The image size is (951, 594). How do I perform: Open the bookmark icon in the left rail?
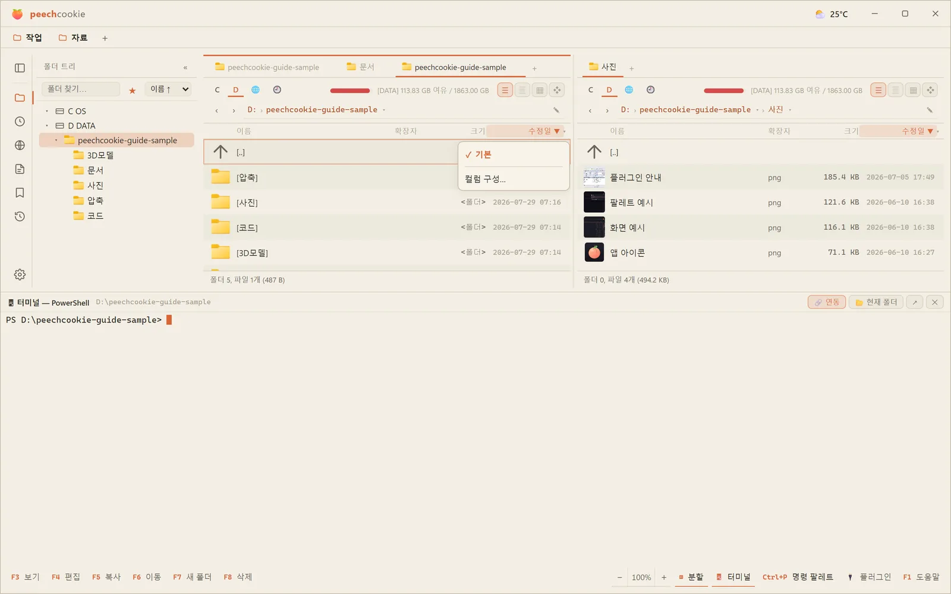(x=20, y=192)
